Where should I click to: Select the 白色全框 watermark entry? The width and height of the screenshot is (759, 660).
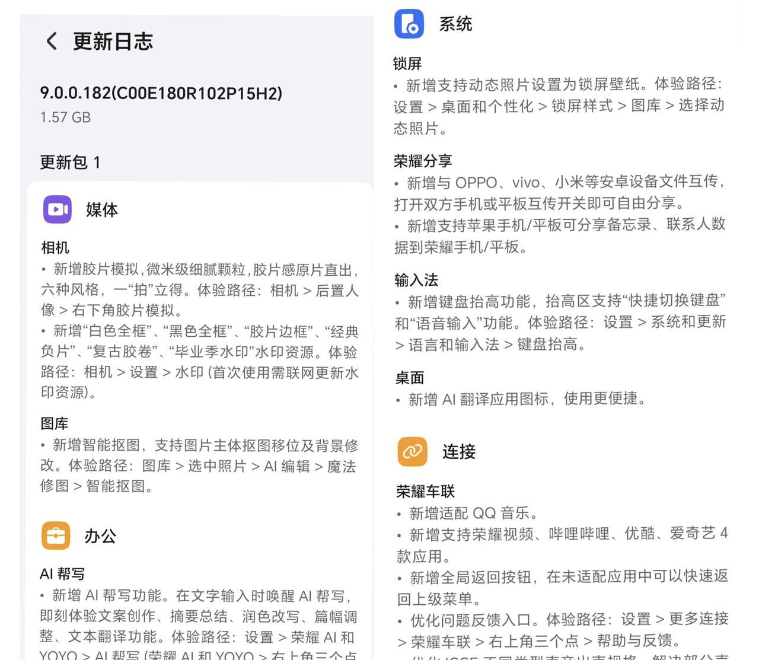tap(200, 362)
